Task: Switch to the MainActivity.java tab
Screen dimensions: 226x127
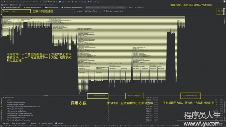Action: click(51, 8)
